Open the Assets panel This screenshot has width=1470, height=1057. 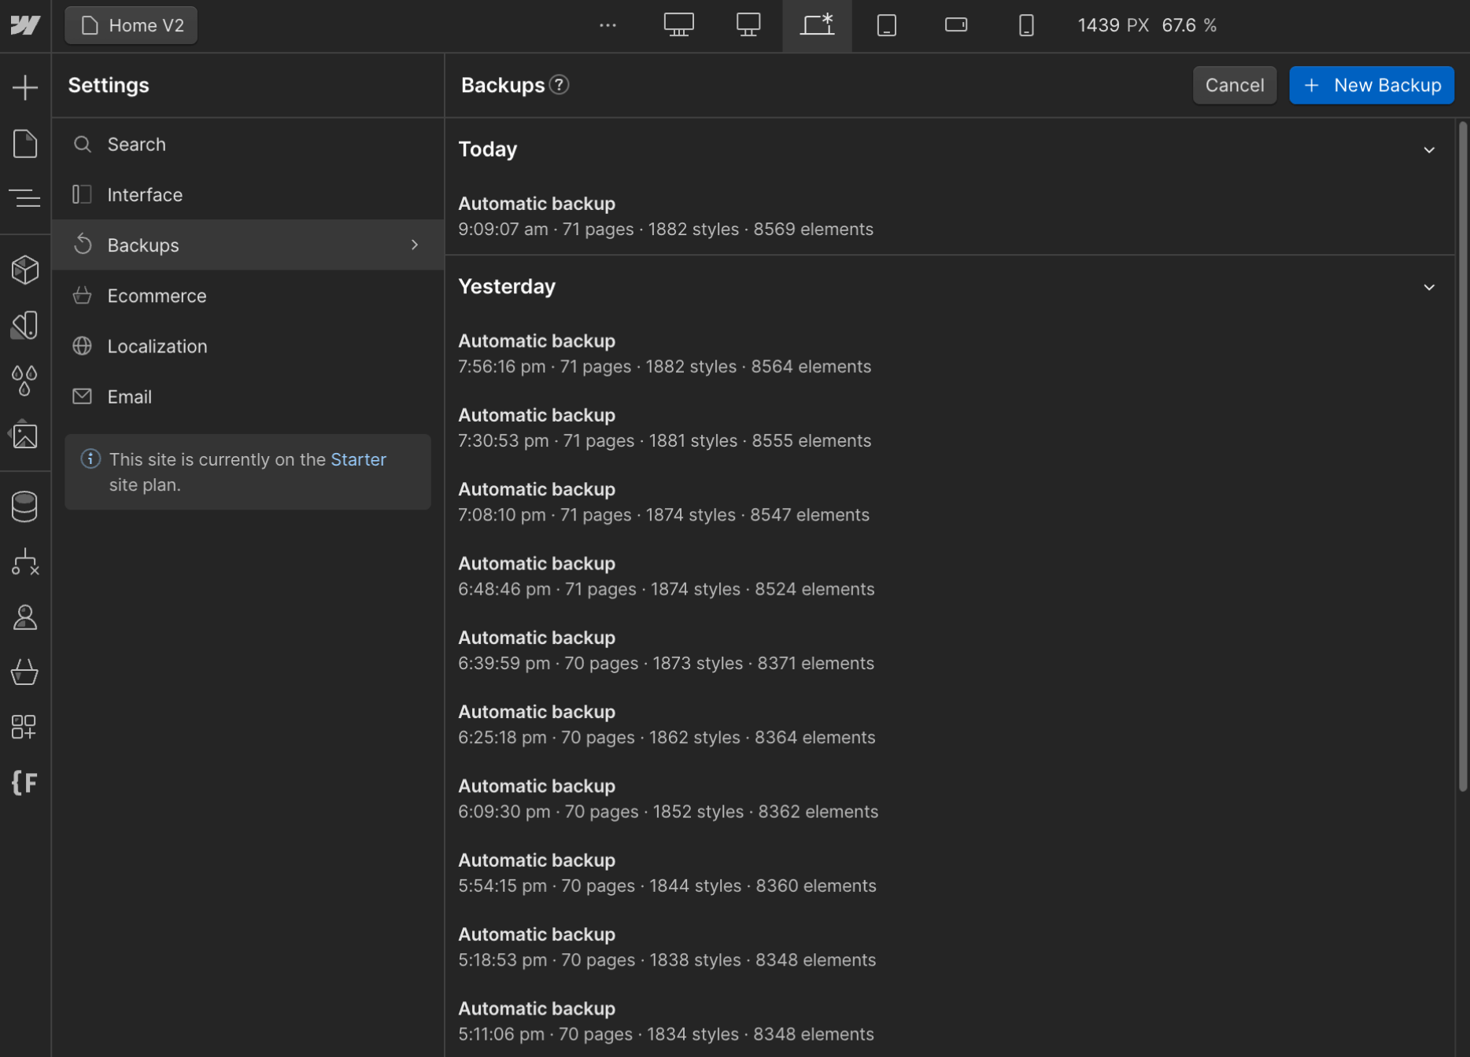26,435
